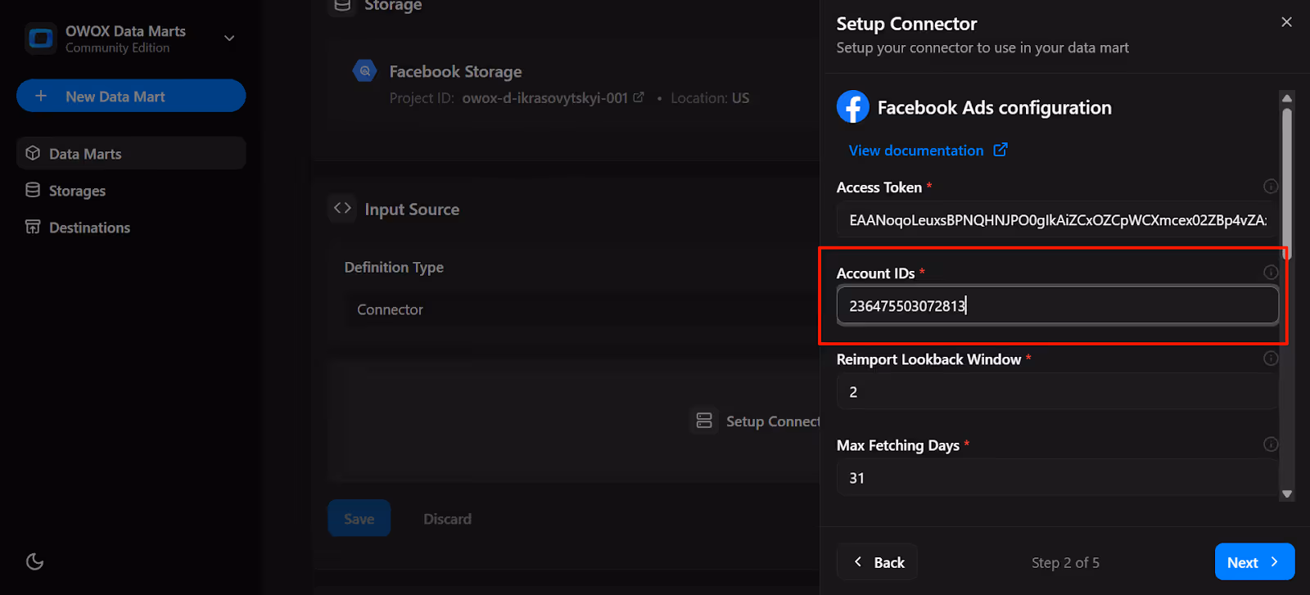This screenshot has width=1310, height=595.
Task: Show info for Access Token field
Action: click(x=1271, y=187)
